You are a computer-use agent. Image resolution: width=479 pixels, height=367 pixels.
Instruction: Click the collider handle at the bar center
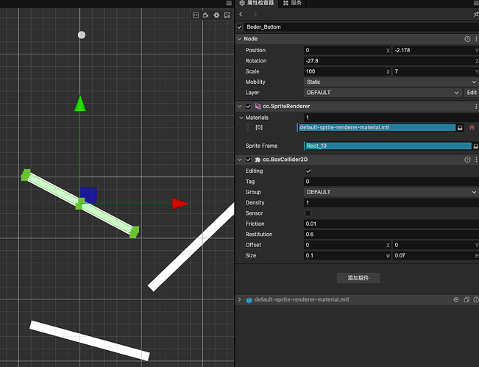[80, 204]
